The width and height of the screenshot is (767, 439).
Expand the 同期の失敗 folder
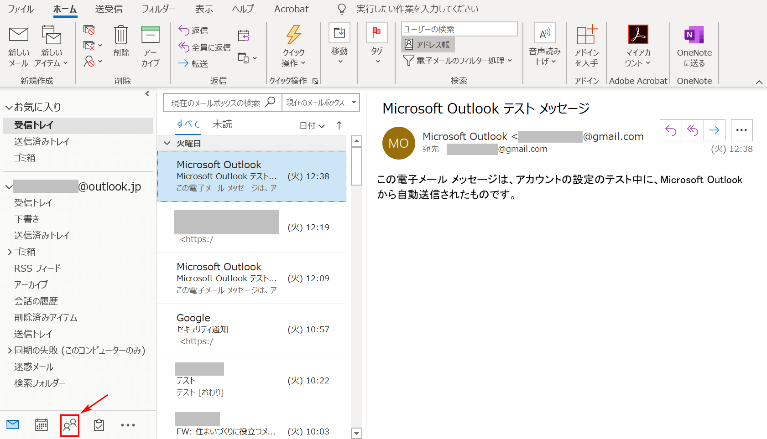point(10,350)
